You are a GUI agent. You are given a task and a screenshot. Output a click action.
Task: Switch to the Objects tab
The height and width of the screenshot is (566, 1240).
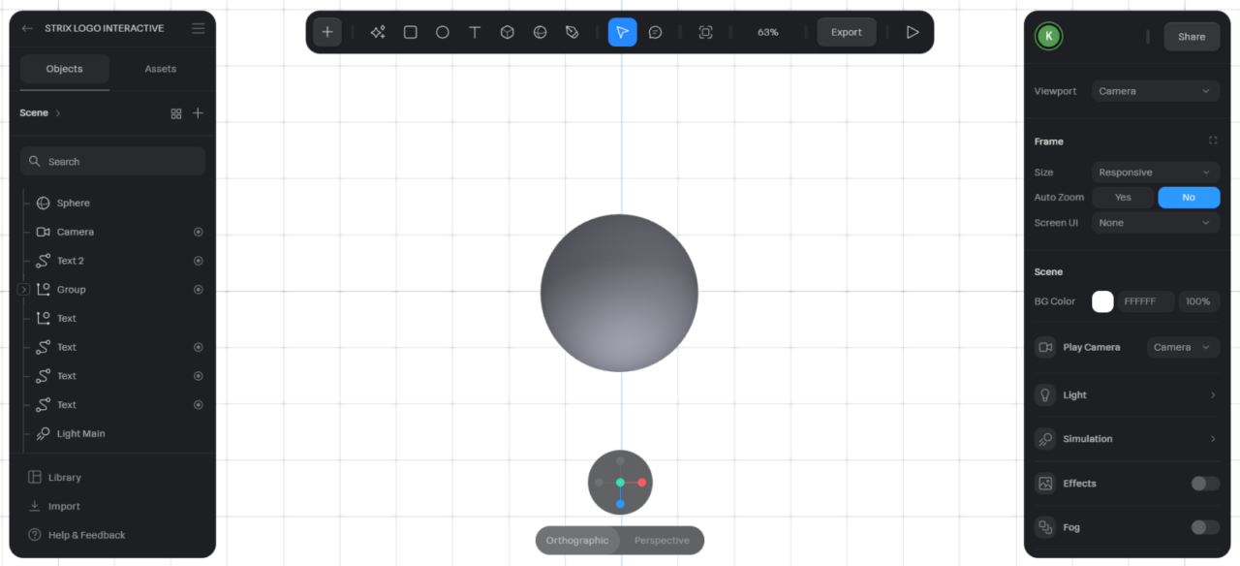[x=65, y=69]
